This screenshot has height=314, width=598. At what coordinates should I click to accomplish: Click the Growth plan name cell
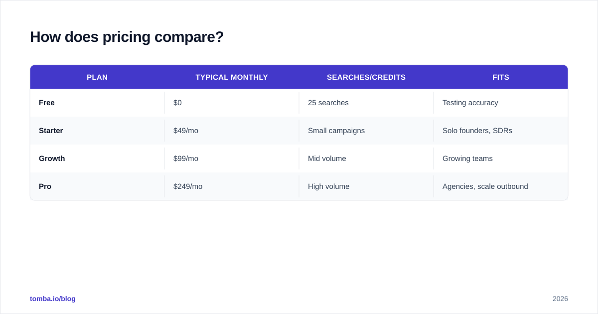97,158
